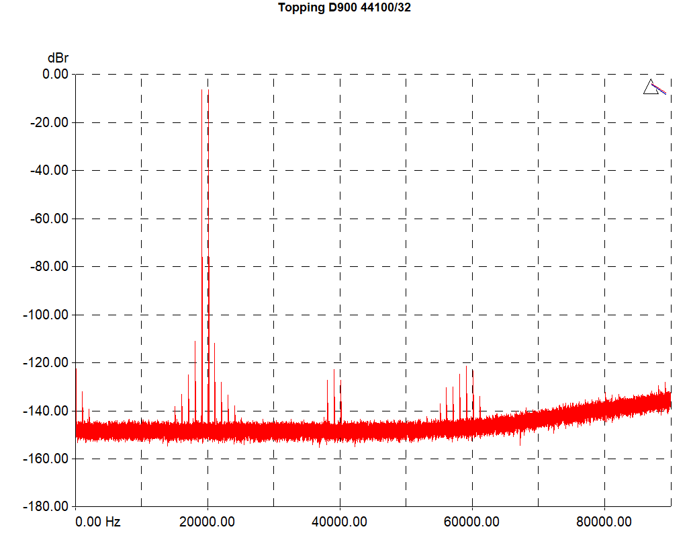Image resolution: width=689 pixels, height=552 pixels.
Task: Click the -180.00 y-axis value
Action: [x=46, y=506]
